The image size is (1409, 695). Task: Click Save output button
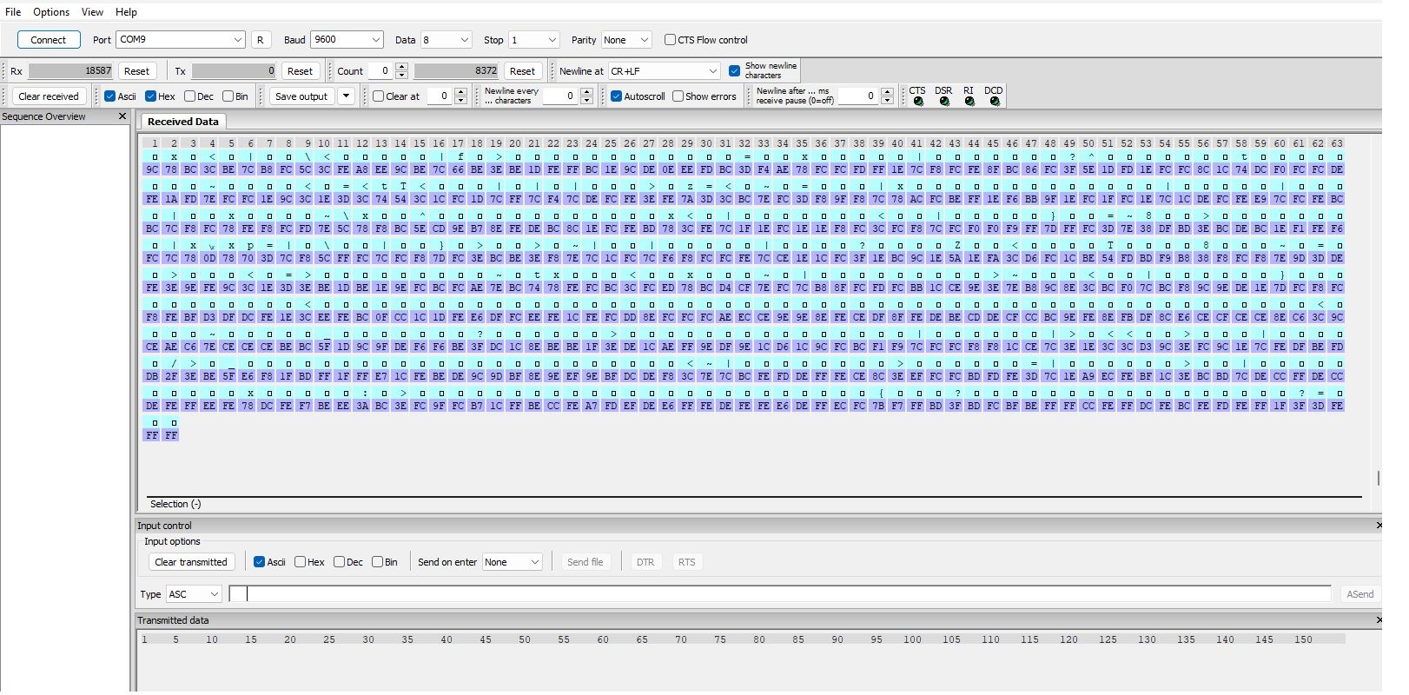pos(301,96)
